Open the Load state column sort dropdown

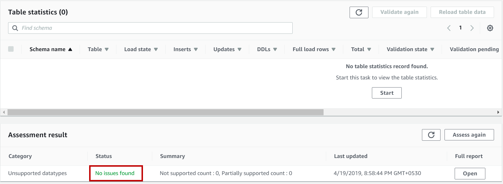click(156, 49)
